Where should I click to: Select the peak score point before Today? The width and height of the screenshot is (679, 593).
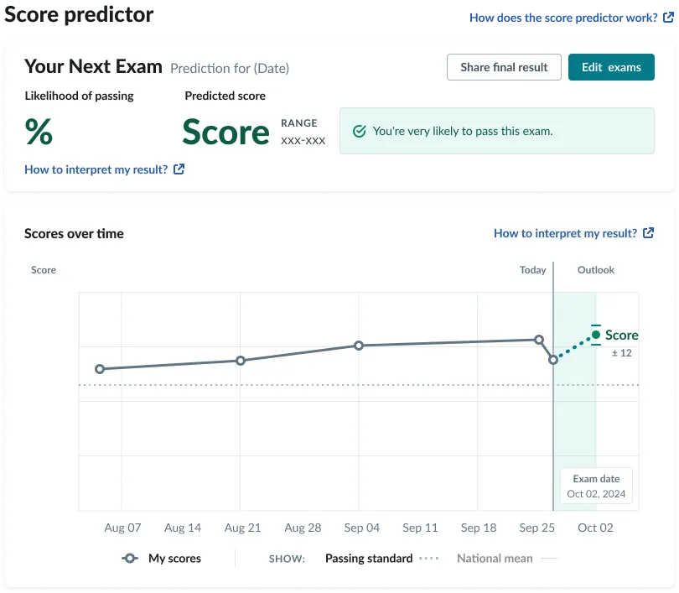tap(539, 340)
